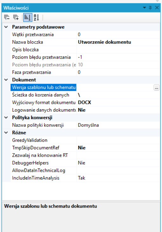Collapse the Różne category
This screenshot has width=162, height=232.
[x=6, y=133]
